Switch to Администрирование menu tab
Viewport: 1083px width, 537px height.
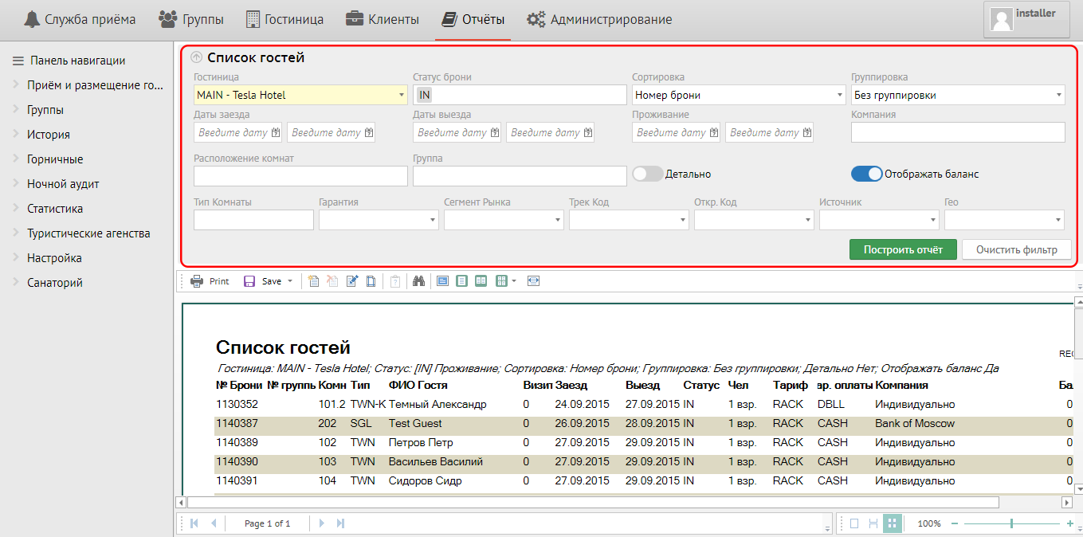pos(599,19)
